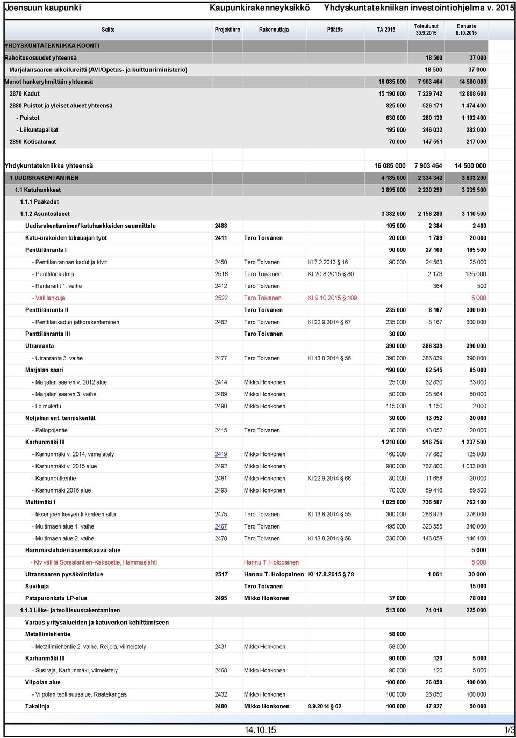Select the 'YHDYSKUNTATEKNIIKKA KOONTI' section row
Viewport: 516px width, 738px height.
click(246, 46)
